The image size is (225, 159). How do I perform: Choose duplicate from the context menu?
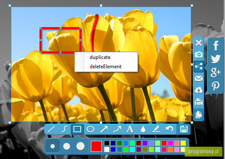tap(100, 57)
